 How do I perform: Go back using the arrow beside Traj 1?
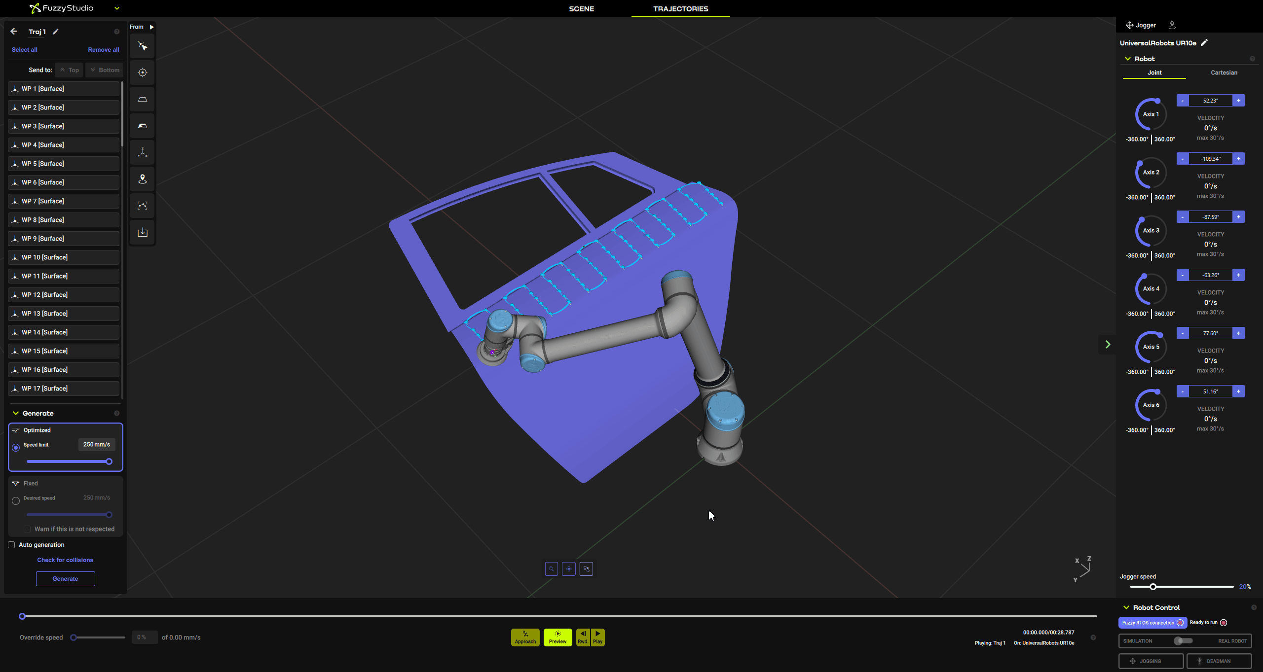14,32
